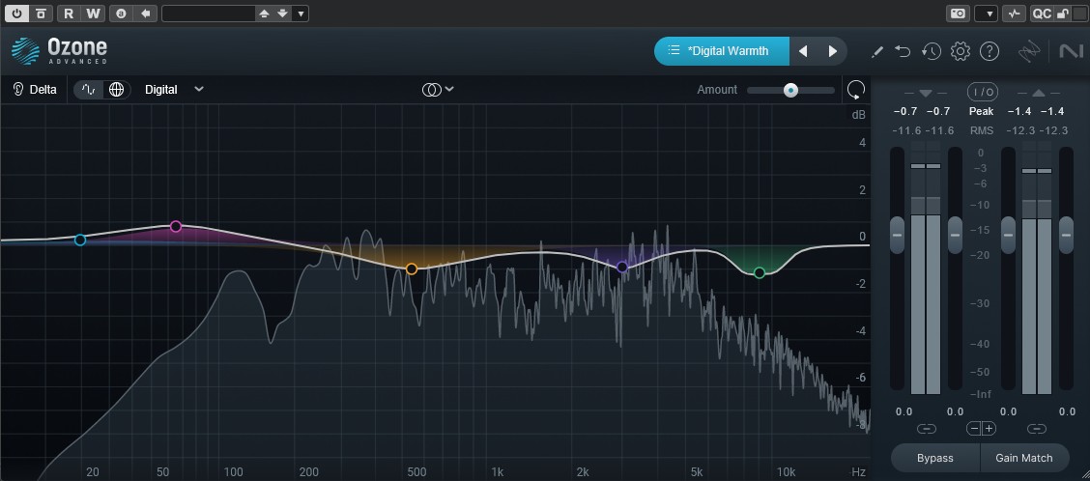
Task: Click the bypass effect button beside power
Action: pos(42,14)
